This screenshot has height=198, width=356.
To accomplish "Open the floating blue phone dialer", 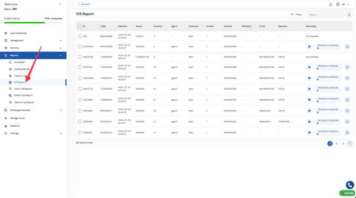I will click(x=350, y=185).
